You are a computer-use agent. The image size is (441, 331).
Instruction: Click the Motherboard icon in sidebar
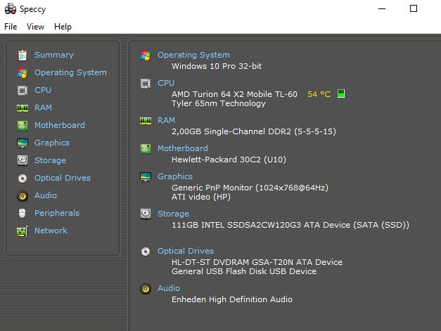tap(22, 125)
